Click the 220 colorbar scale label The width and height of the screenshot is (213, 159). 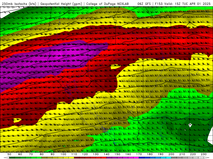[x=193, y=154]
